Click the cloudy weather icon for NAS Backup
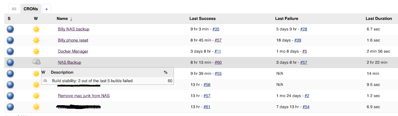The height and width of the screenshot is (116, 398). [36, 62]
